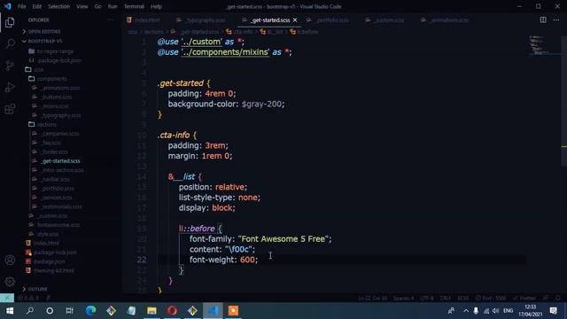Close the _get-started.scss tab
The width and height of the screenshot is (567, 319).
point(295,20)
